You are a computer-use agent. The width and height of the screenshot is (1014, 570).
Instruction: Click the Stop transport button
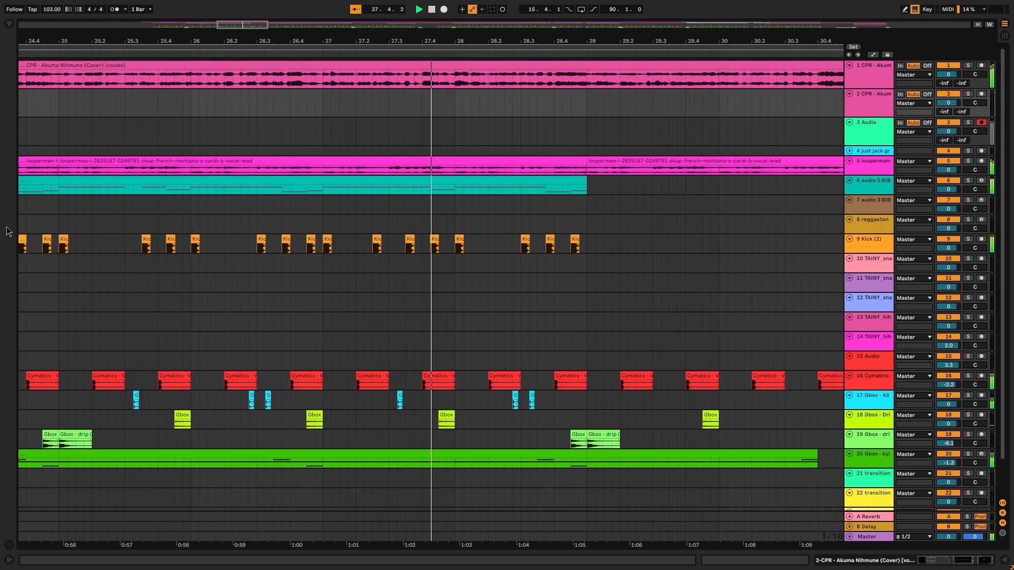tap(431, 9)
